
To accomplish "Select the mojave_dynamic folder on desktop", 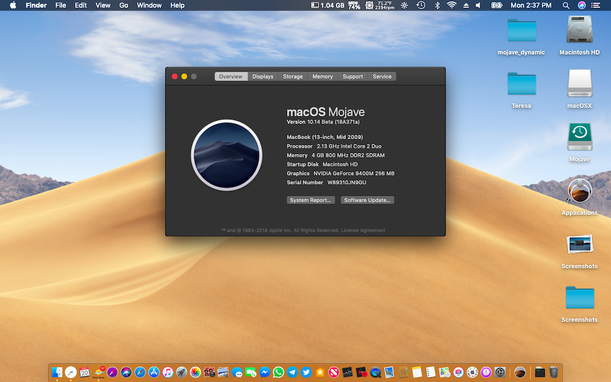I will tap(521, 30).
